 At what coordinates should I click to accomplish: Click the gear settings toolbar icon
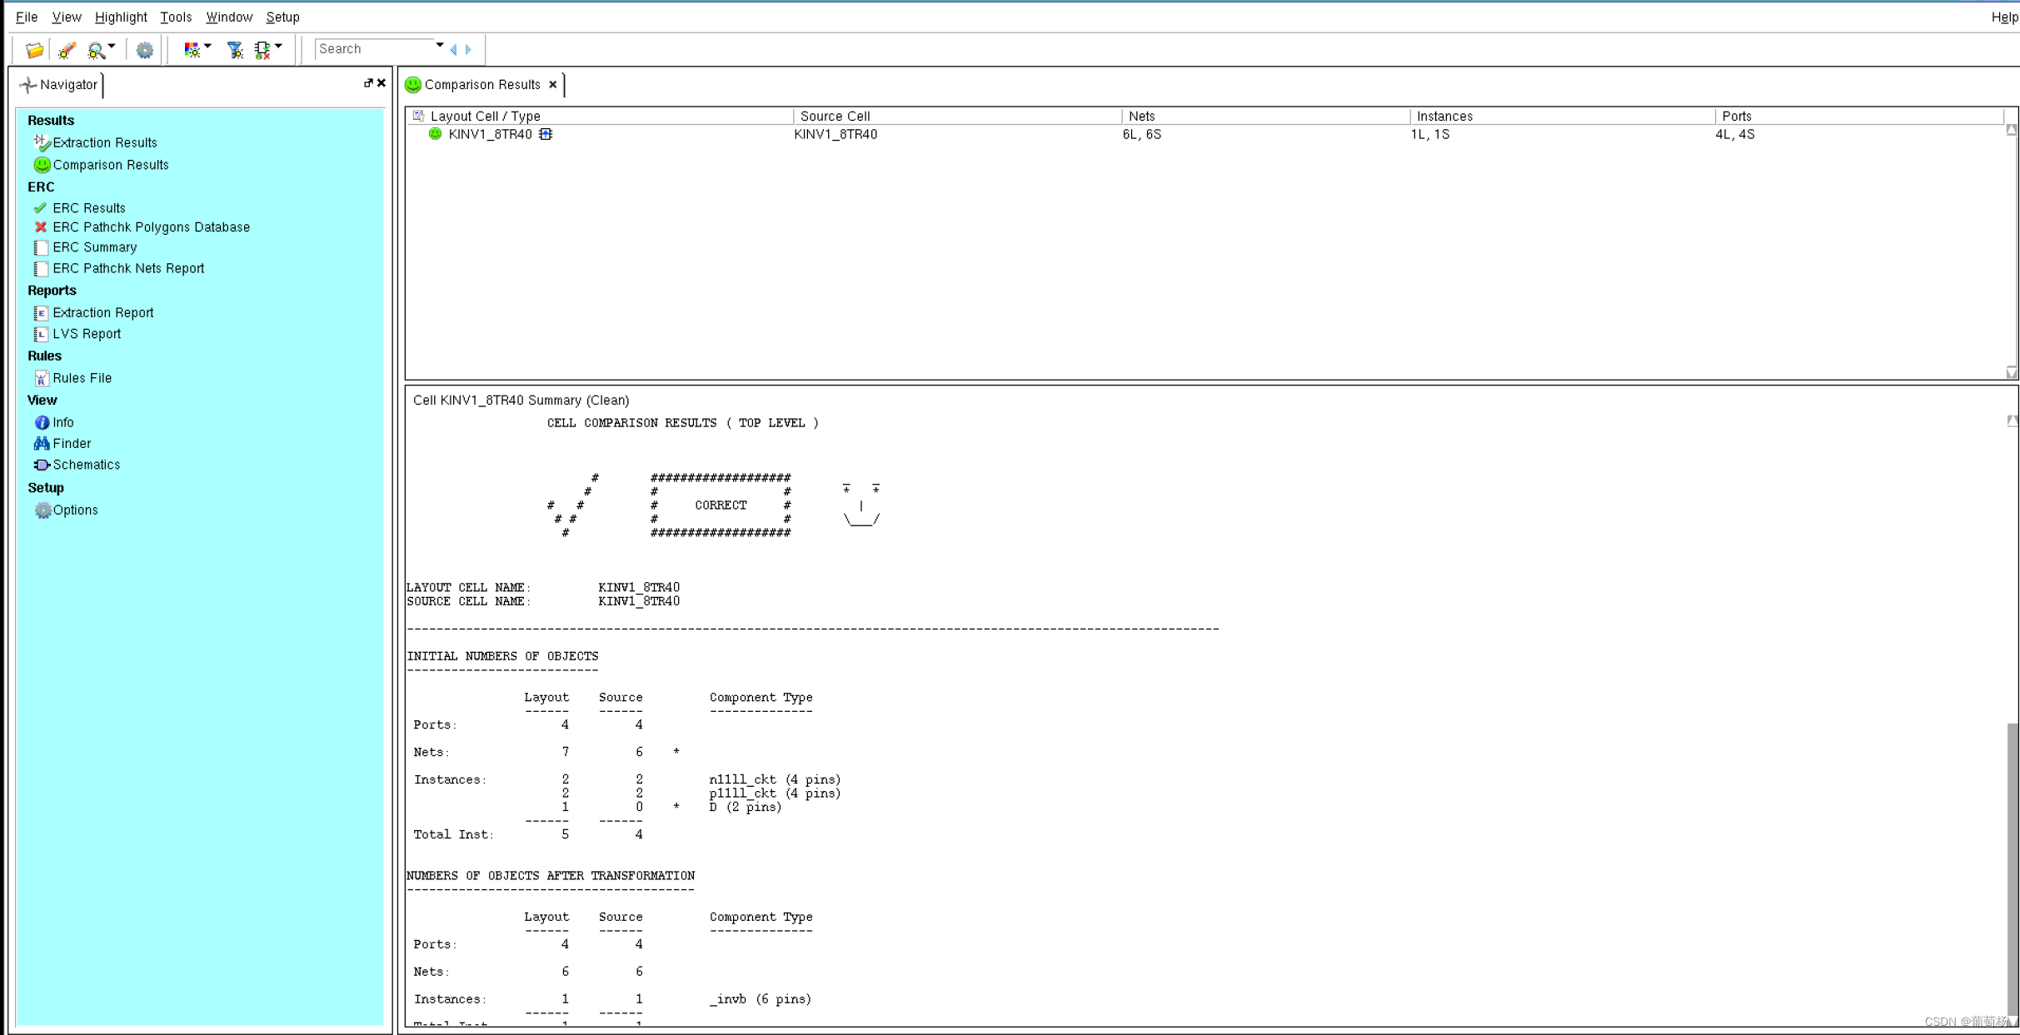[x=144, y=50]
